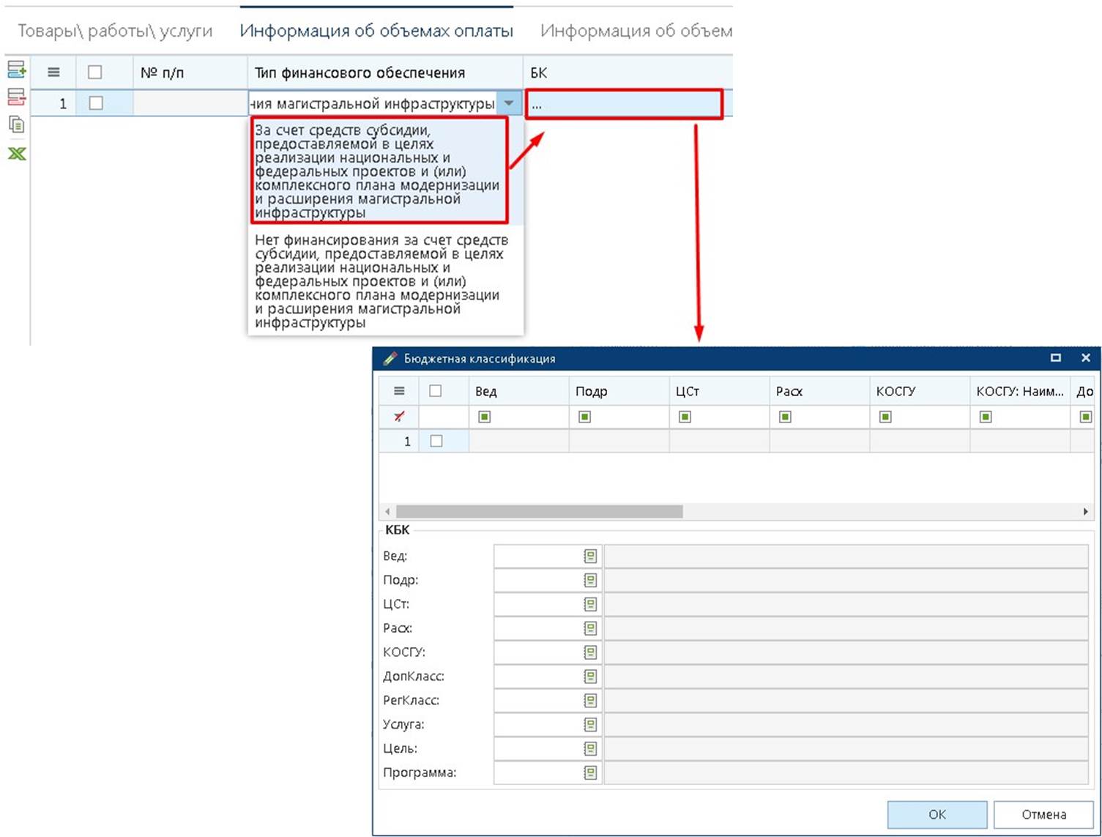Image resolution: width=1102 pixels, height=837 pixels.
Task: Open the Бюджетная классификация grid hamburger menu
Action: 399,391
